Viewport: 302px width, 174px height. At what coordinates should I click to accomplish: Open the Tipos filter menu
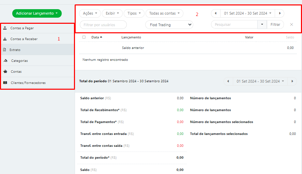(x=134, y=13)
